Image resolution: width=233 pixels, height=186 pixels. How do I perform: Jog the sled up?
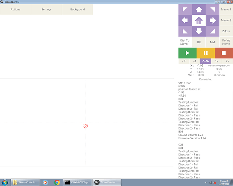coord(199,9)
